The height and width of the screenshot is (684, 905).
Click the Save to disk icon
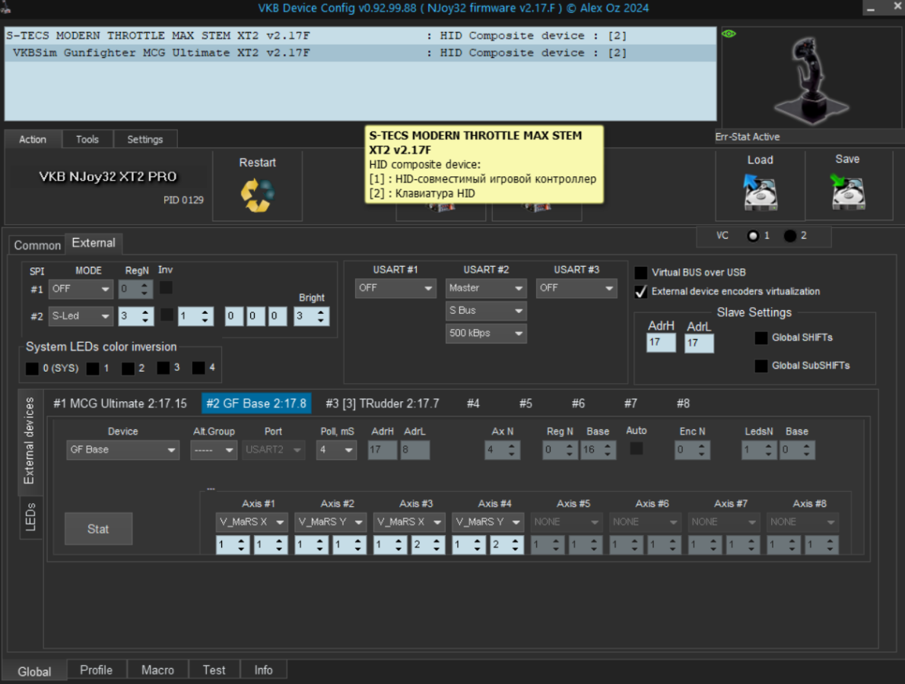point(846,192)
